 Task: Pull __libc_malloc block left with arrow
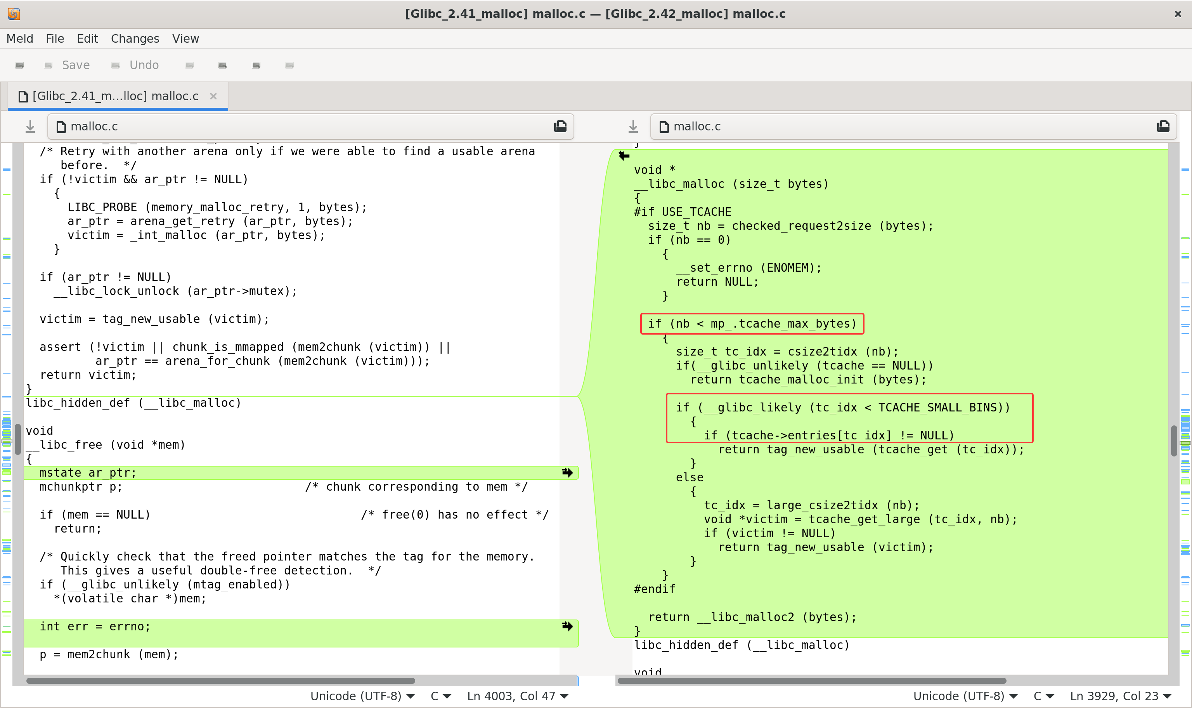coord(624,156)
